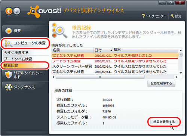
Task: Click the horizontal scroll right arrow
Action: click(x=177, y=77)
